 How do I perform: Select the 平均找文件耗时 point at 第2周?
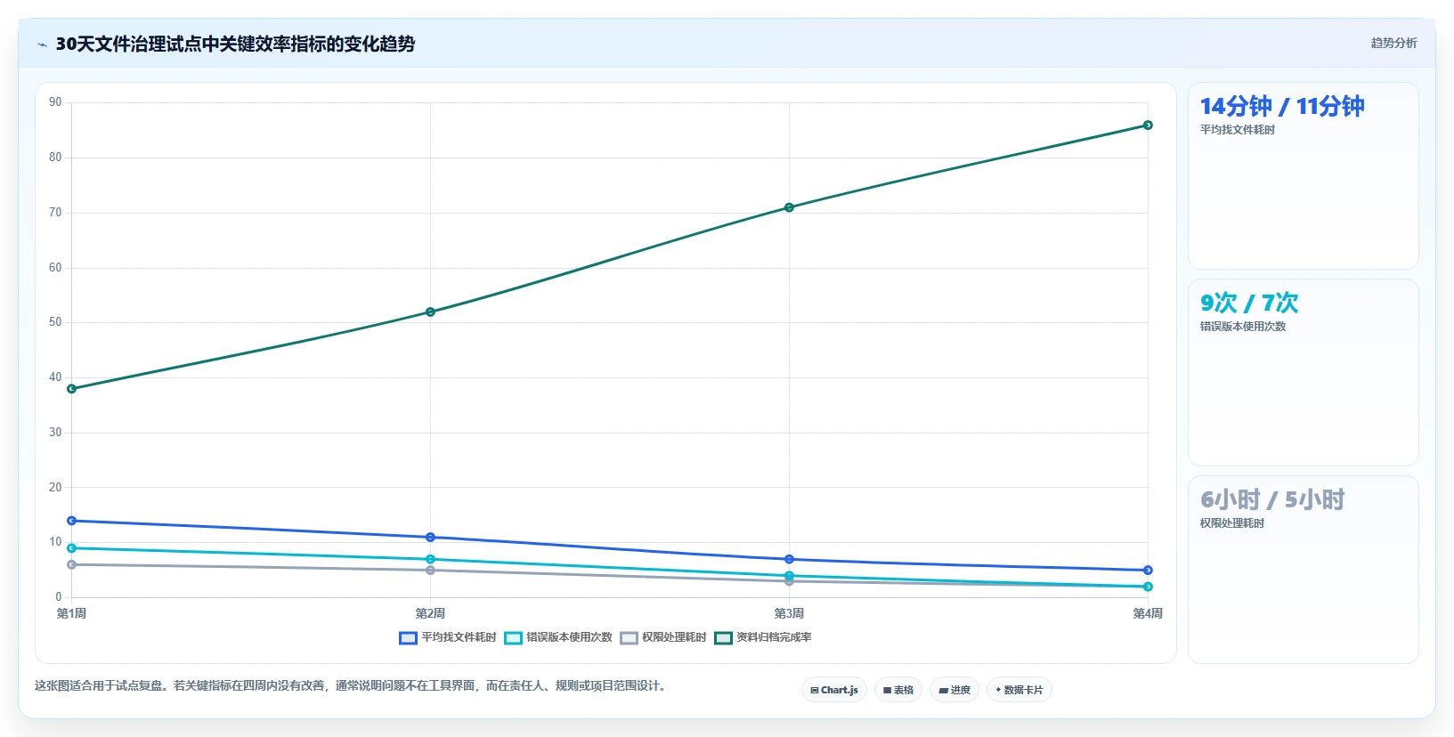(430, 538)
